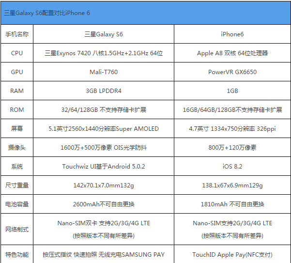The width and height of the screenshot is (291, 263).
Task: Select the '摄像头' row label
Action: pyautogui.click(x=17, y=148)
